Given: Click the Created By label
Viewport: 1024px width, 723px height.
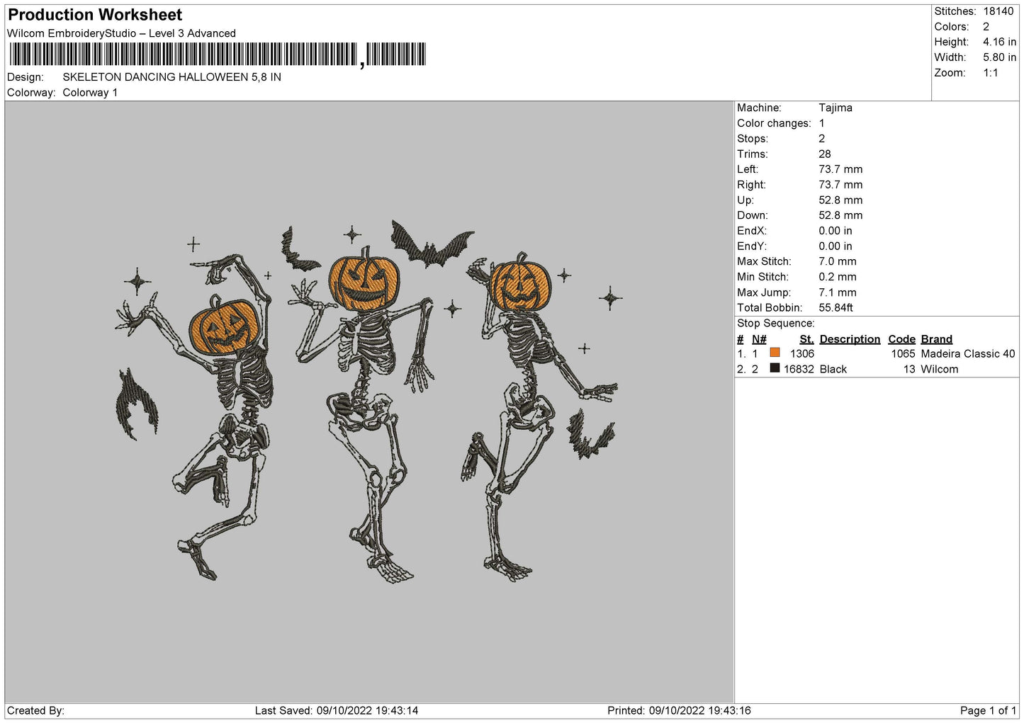Looking at the screenshot, I should coord(35,710).
